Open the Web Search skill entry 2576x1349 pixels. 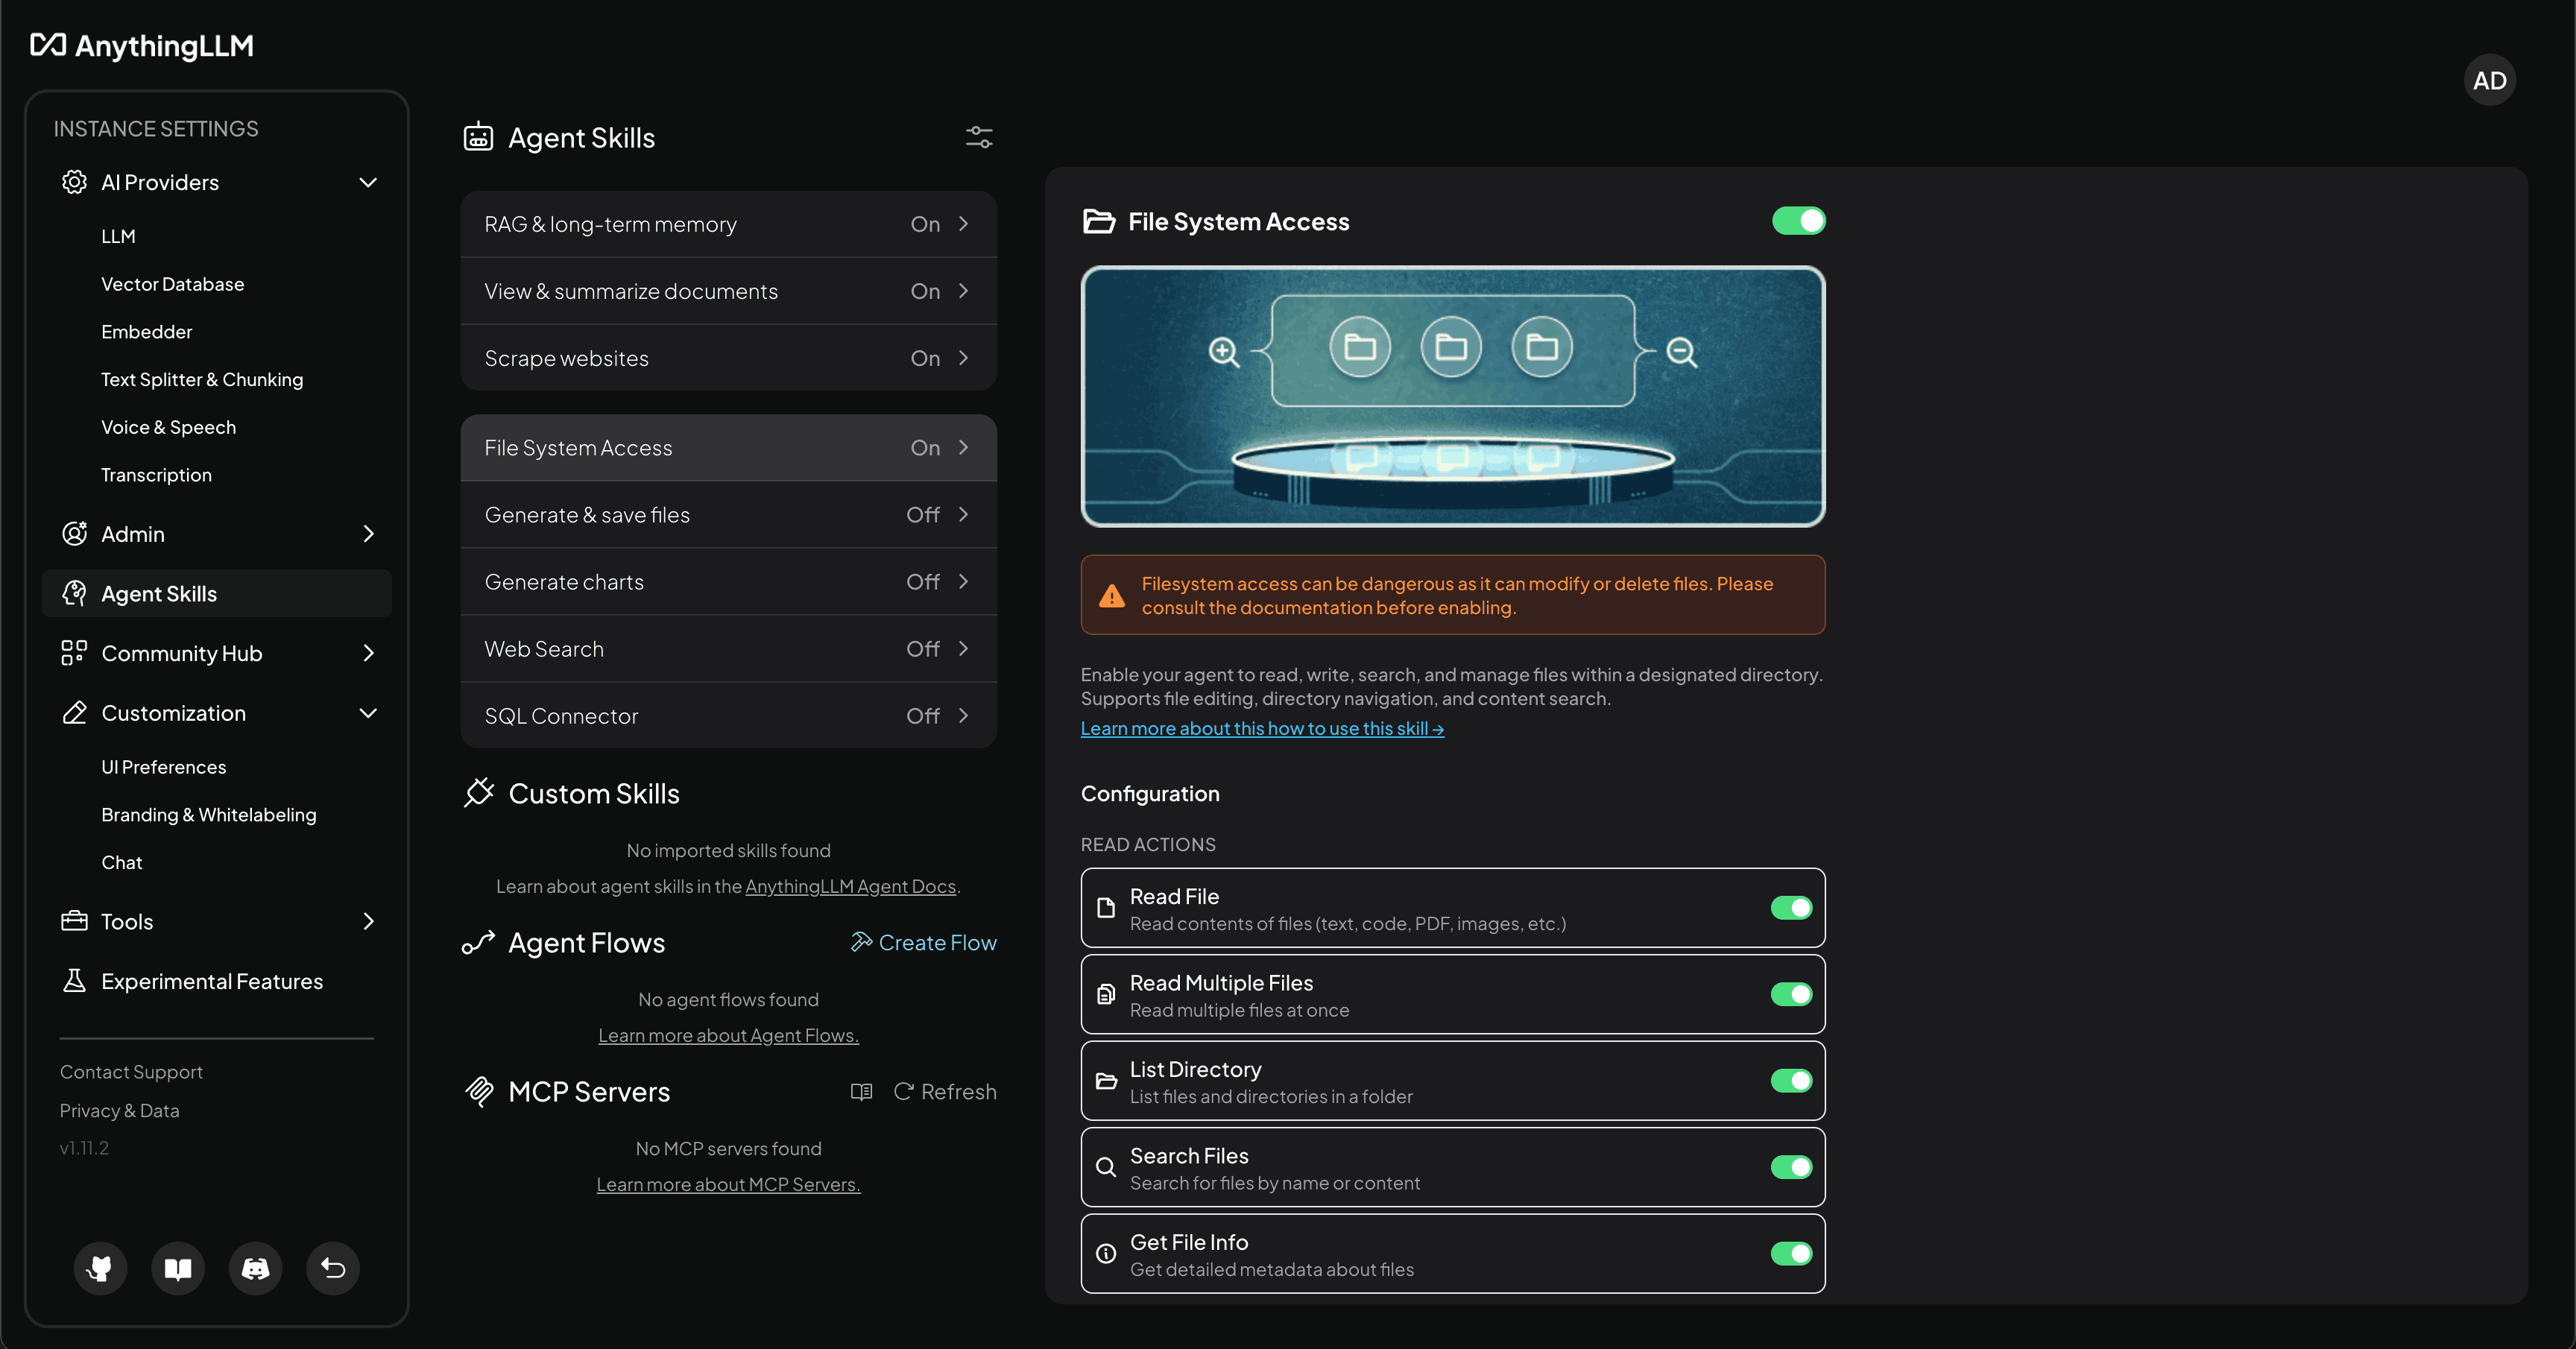tap(727, 648)
